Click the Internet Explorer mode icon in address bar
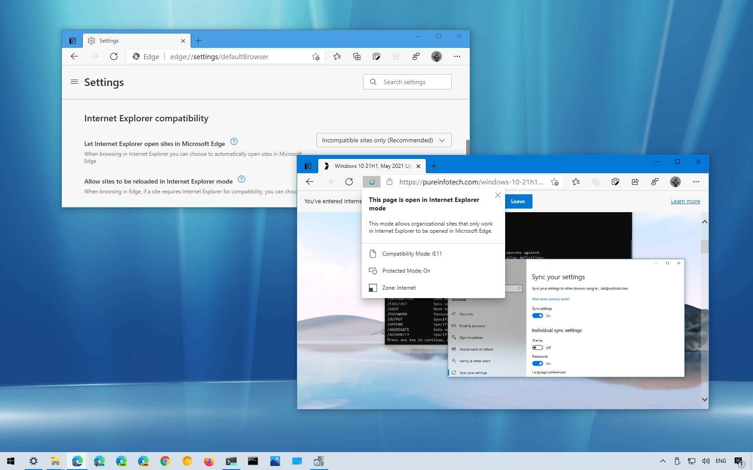The image size is (753, 470). point(372,182)
